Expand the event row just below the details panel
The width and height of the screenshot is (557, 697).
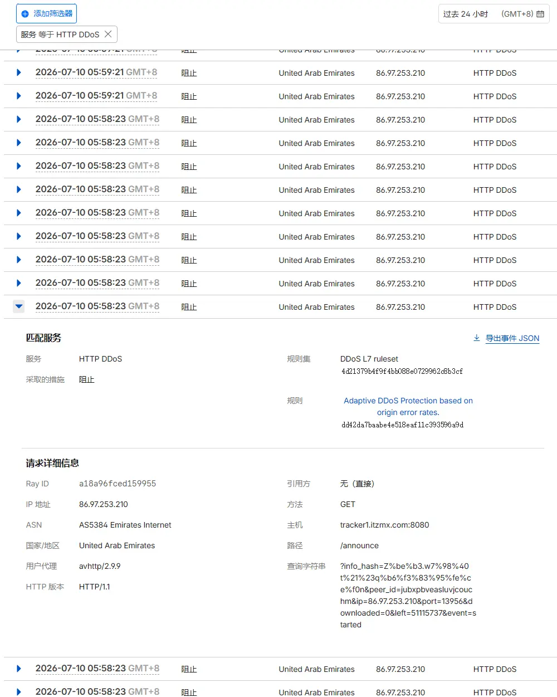[x=19, y=669]
